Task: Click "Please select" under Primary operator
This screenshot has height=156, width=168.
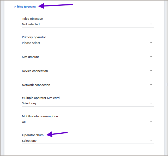Action: point(31,43)
